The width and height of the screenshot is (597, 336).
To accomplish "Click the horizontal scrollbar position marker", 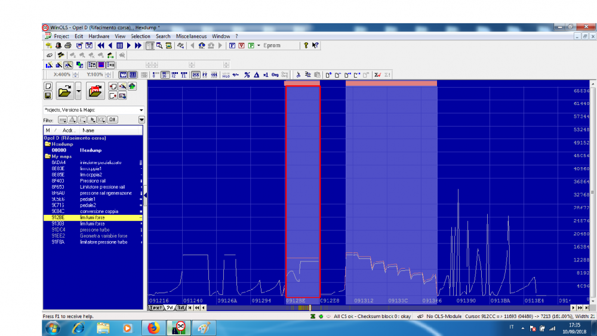I will tap(310, 308).
